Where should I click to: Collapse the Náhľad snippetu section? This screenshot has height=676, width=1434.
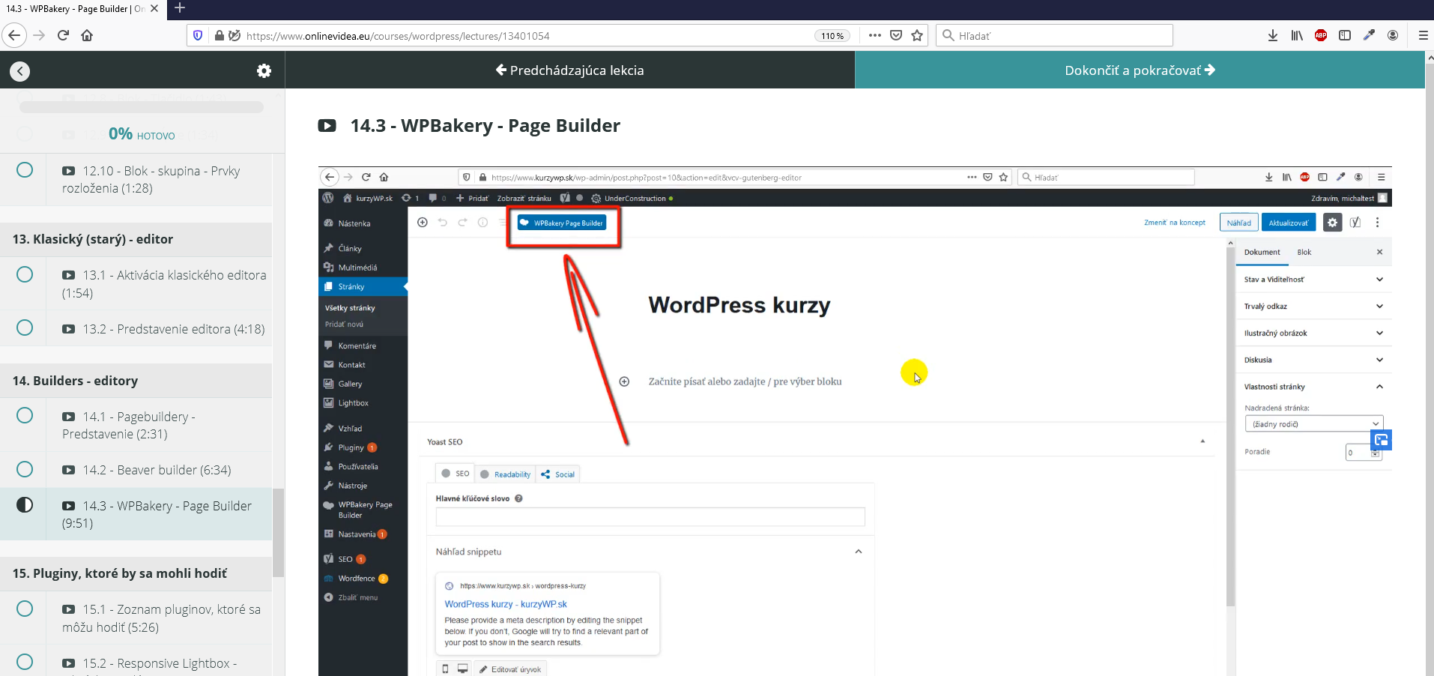pyautogui.click(x=859, y=552)
